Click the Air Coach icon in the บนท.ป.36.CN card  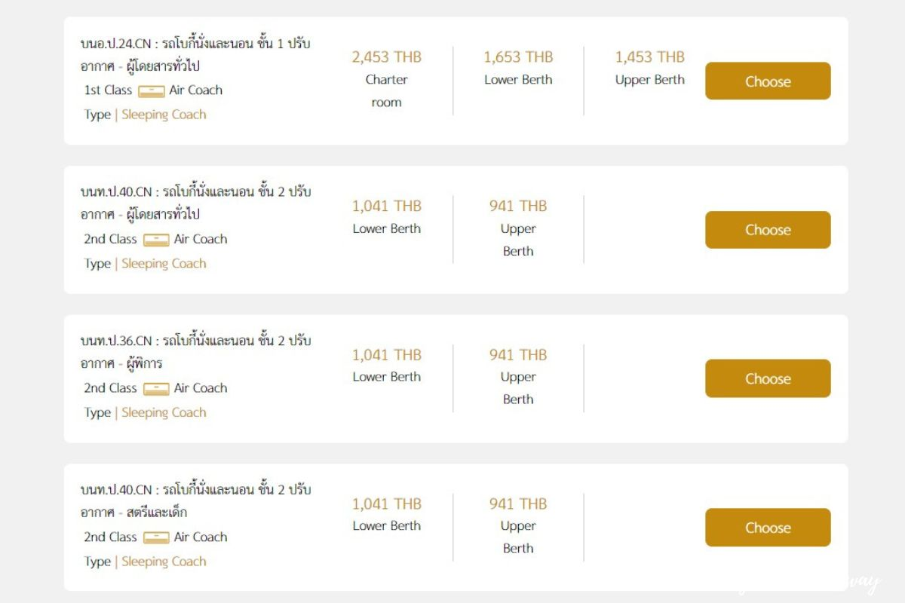156,389
